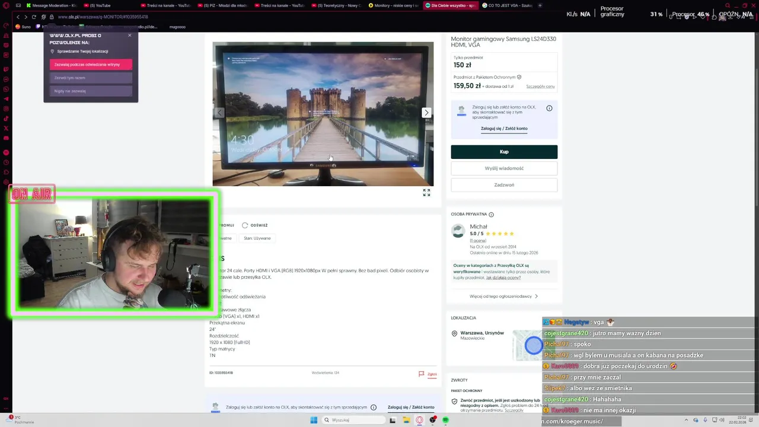
Task: Click the padlock site info icon
Action: (x=52, y=17)
